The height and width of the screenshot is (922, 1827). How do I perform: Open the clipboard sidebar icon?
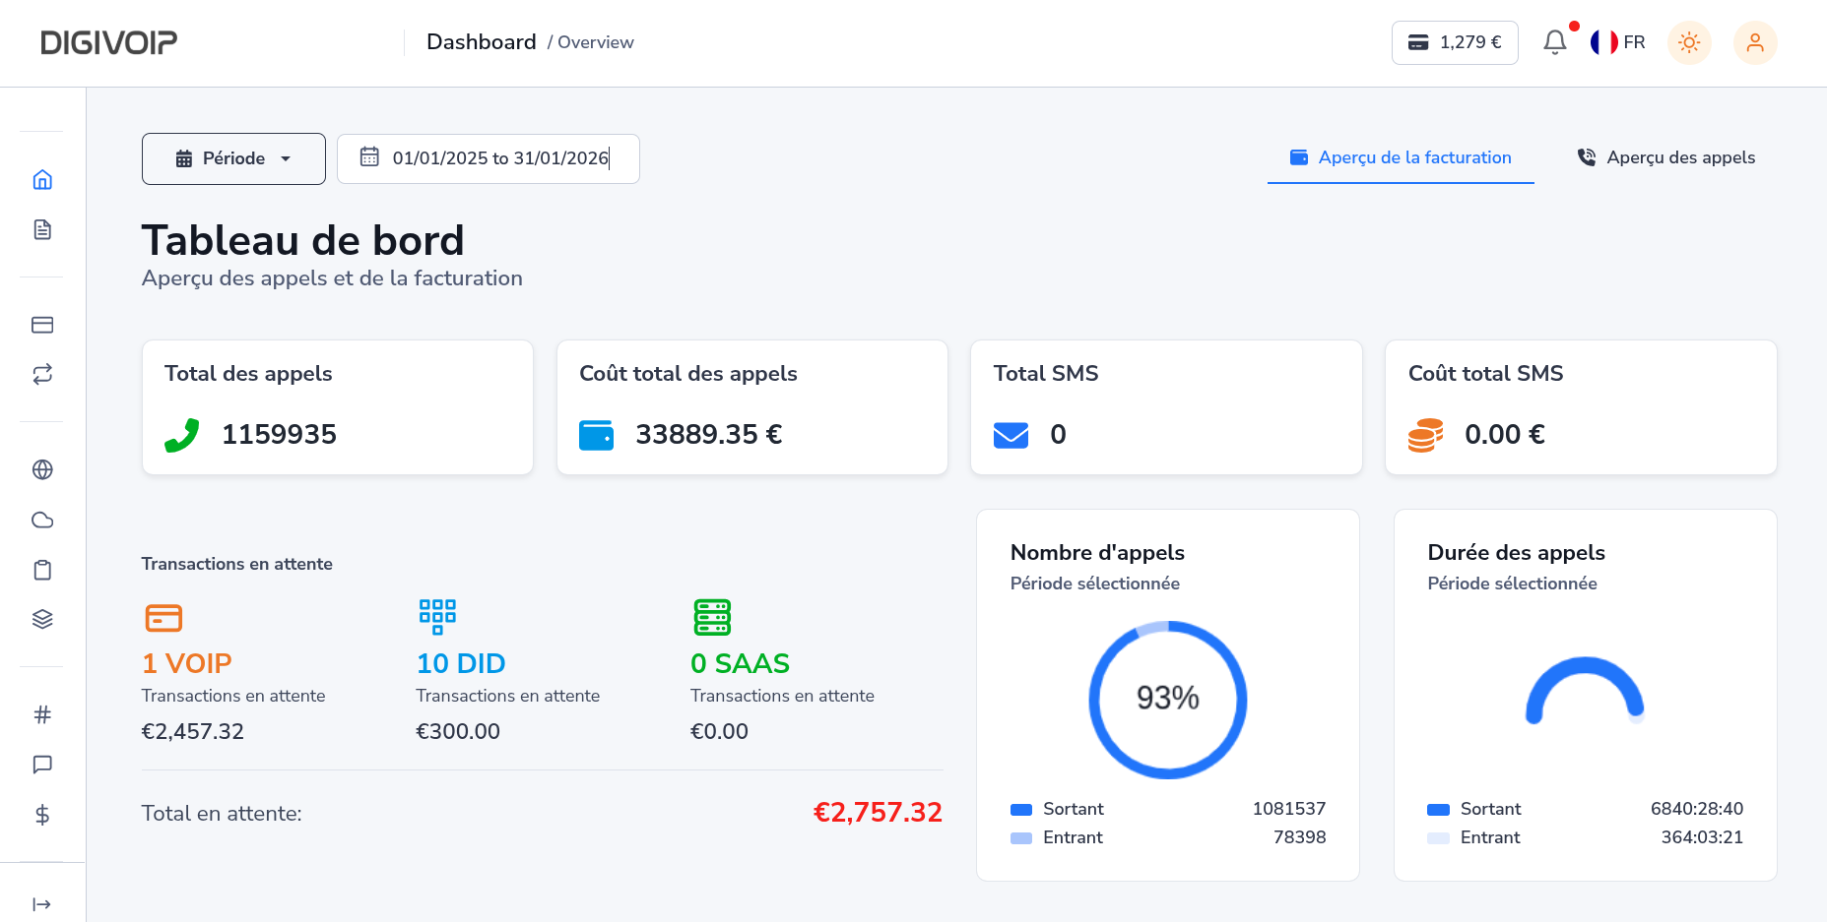coord(42,570)
